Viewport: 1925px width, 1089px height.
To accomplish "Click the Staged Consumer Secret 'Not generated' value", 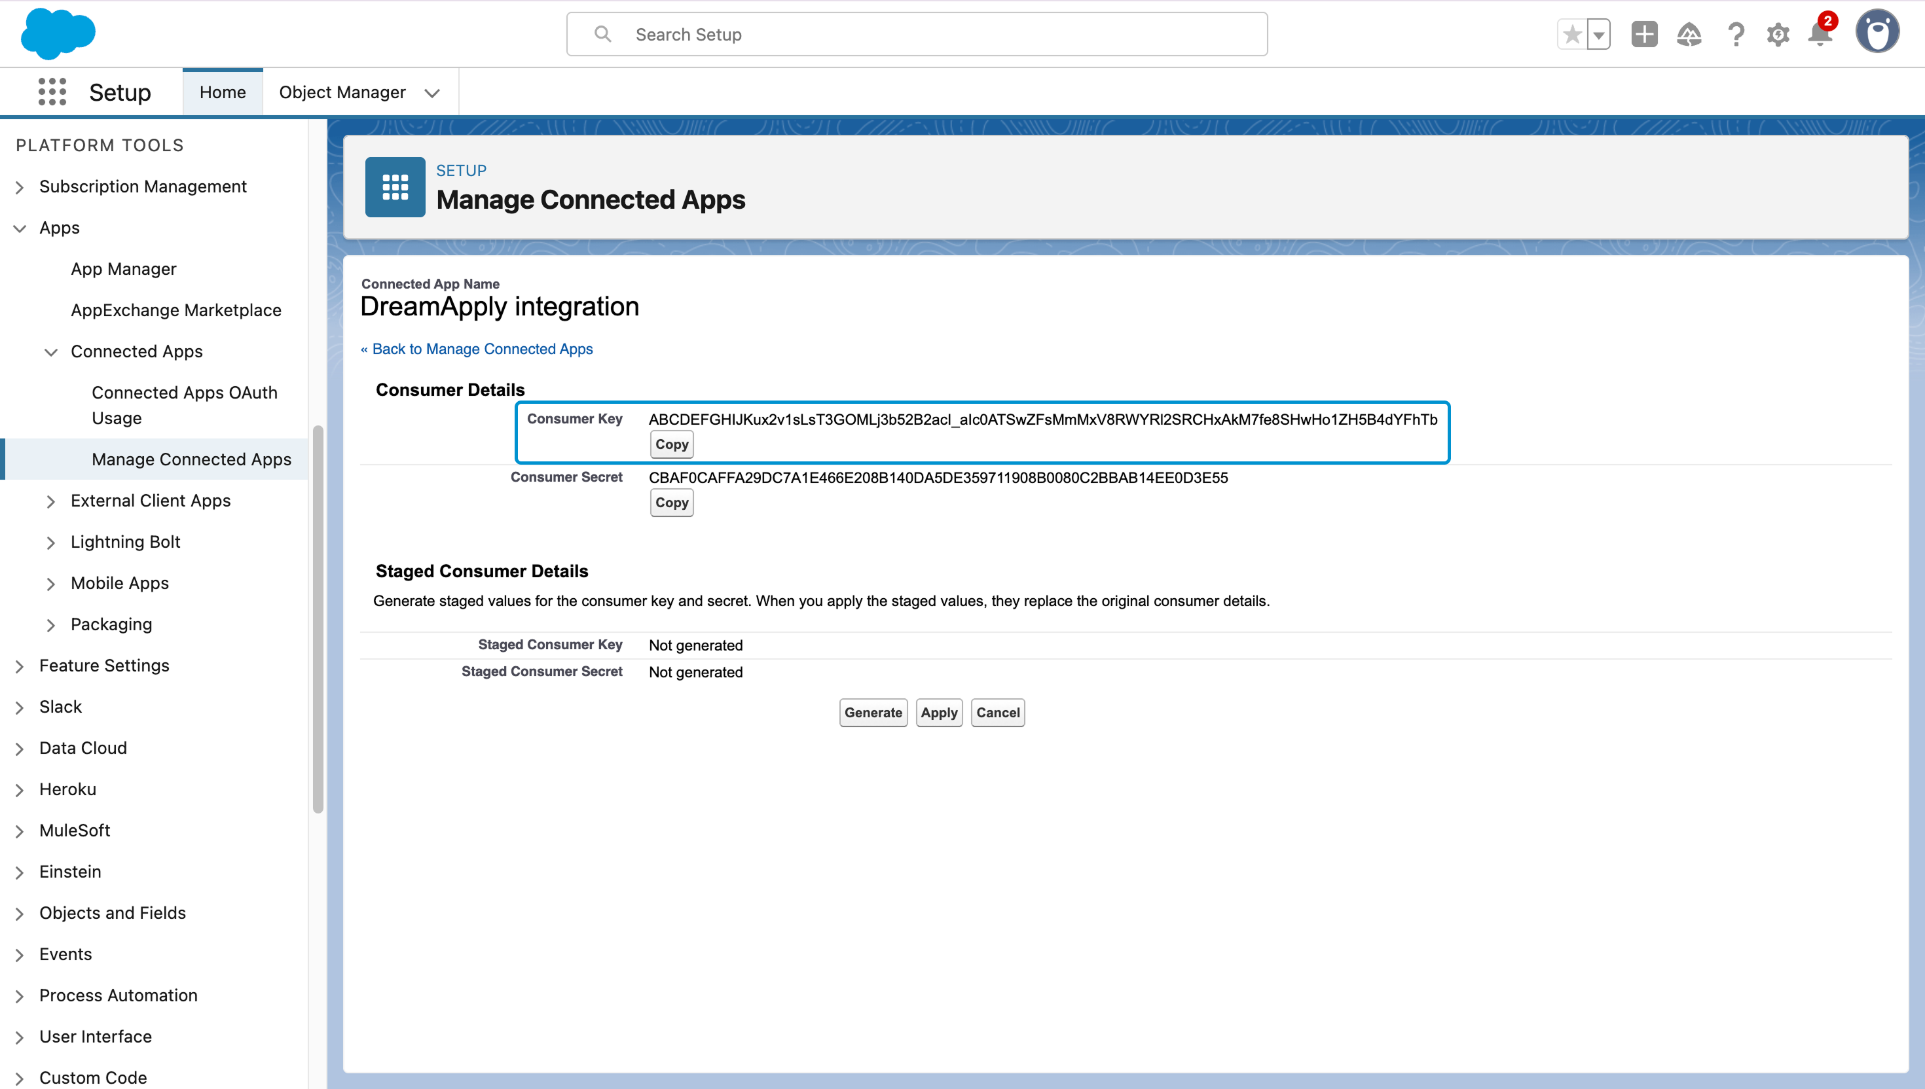I will [696, 672].
